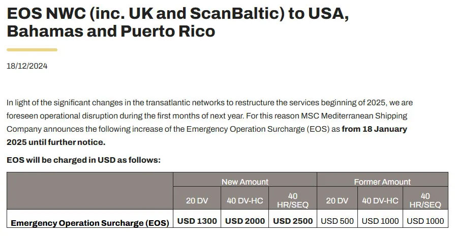Image resolution: width=455 pixels, height=236 pixels.
Task: Click "40 HR/SEQ" header under New Amount
Action: point(292,200)
